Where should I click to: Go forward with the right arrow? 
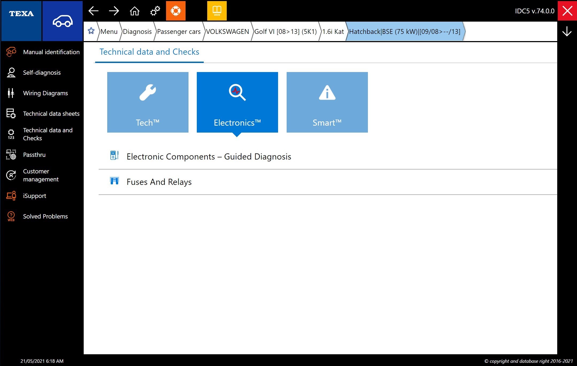[114, 11]
